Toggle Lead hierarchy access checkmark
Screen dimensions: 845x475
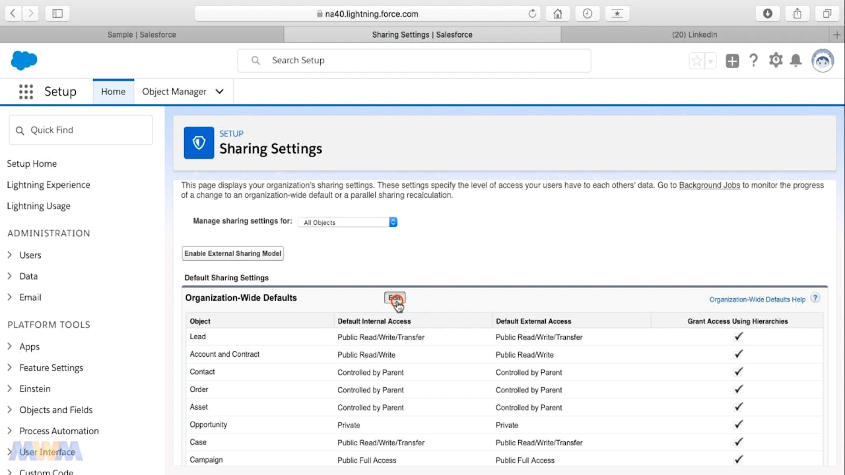coord(739,336)
